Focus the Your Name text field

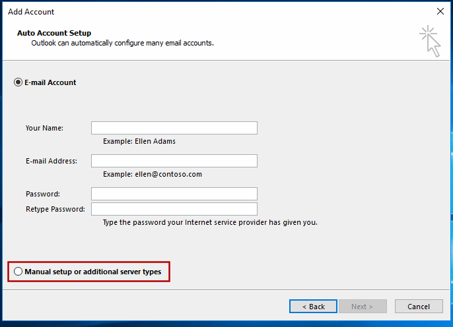[174, 128]
